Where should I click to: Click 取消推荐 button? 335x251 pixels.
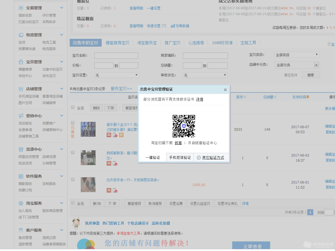pyautogui.click(x=155, y=204)
